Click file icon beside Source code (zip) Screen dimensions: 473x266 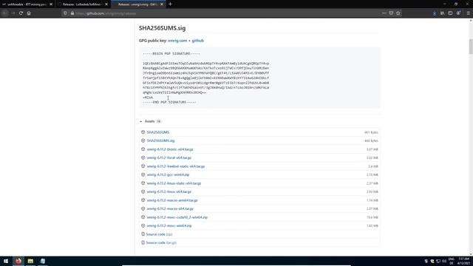(143, 234)
